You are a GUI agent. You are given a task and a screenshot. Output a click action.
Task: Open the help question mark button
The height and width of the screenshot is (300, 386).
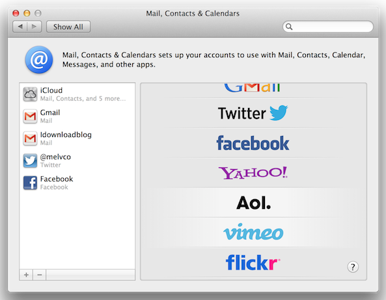click(x=353, y=267)
